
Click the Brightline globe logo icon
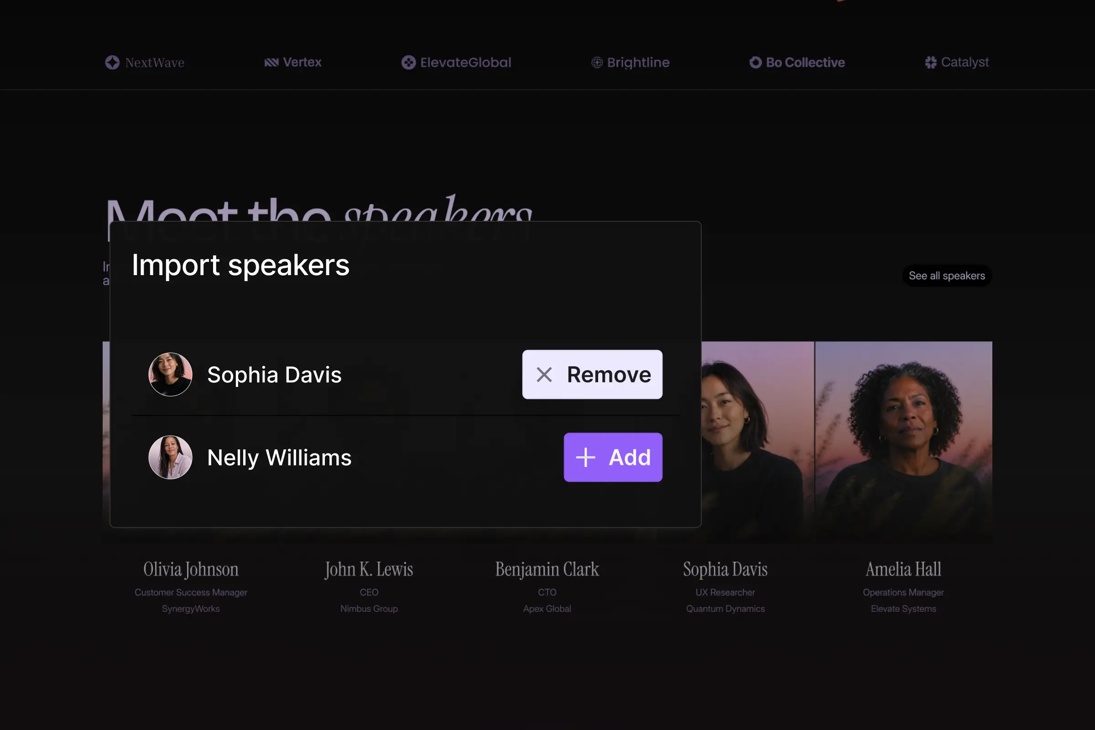[x=597, y=63]
